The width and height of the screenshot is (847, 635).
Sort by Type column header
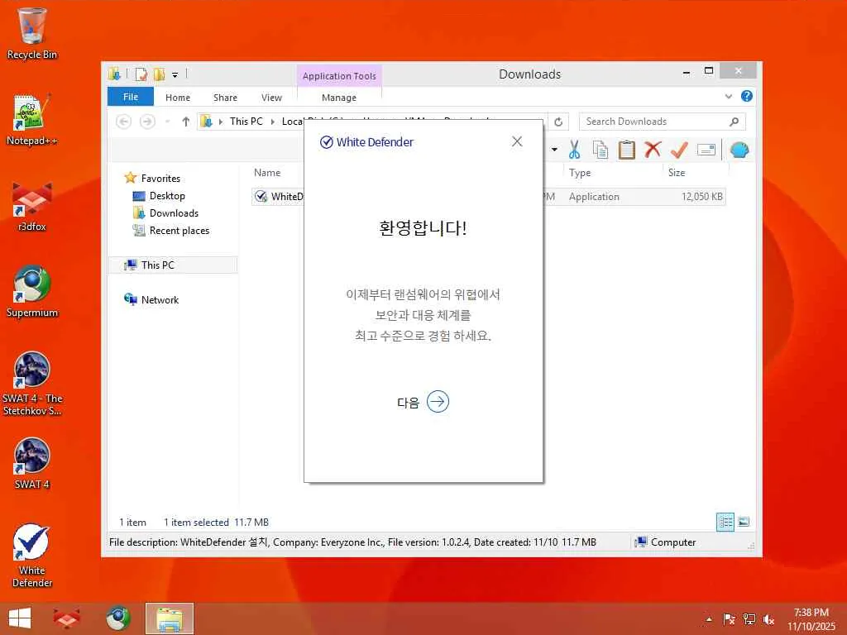(580, 173)
